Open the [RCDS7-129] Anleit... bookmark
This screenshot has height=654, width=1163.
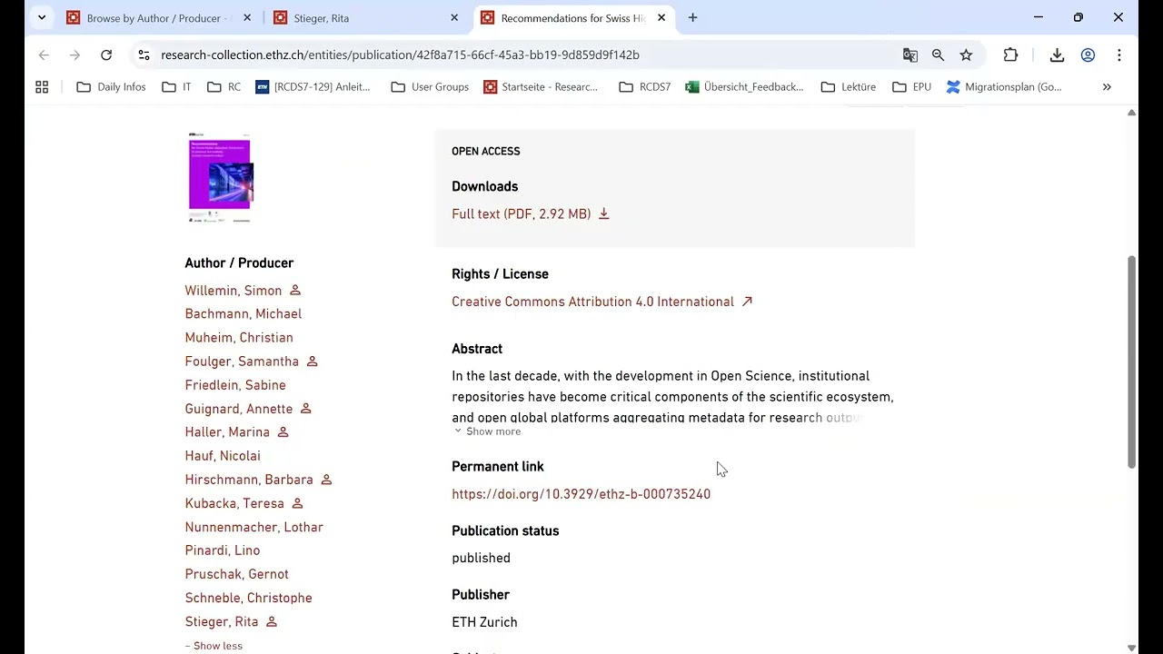(313, 87)
